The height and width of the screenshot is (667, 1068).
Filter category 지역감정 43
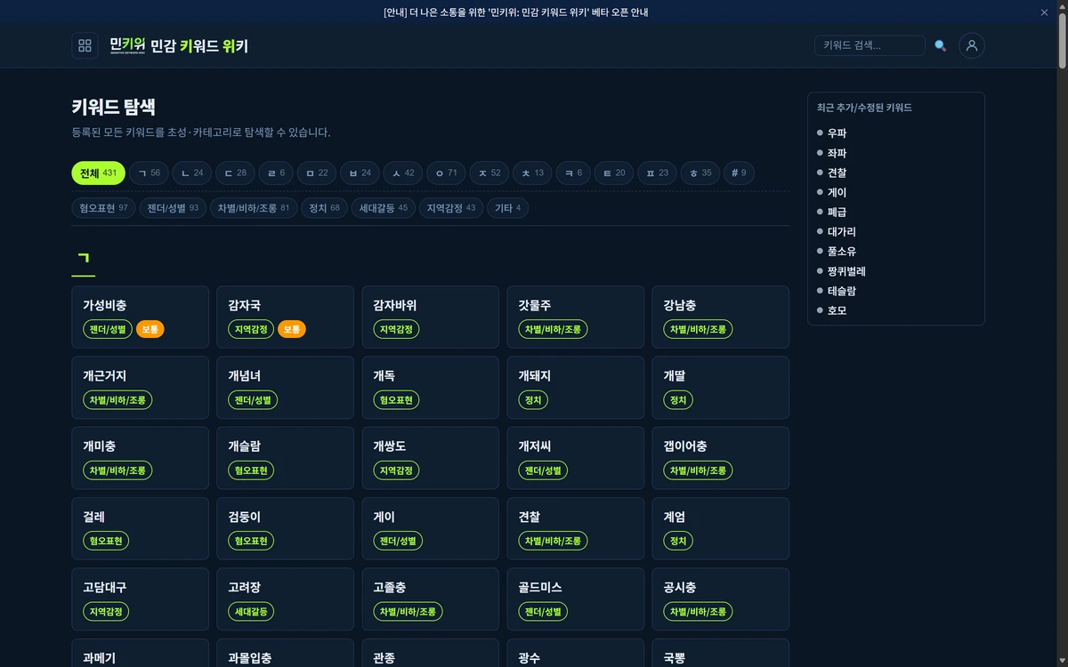point(451,208)
